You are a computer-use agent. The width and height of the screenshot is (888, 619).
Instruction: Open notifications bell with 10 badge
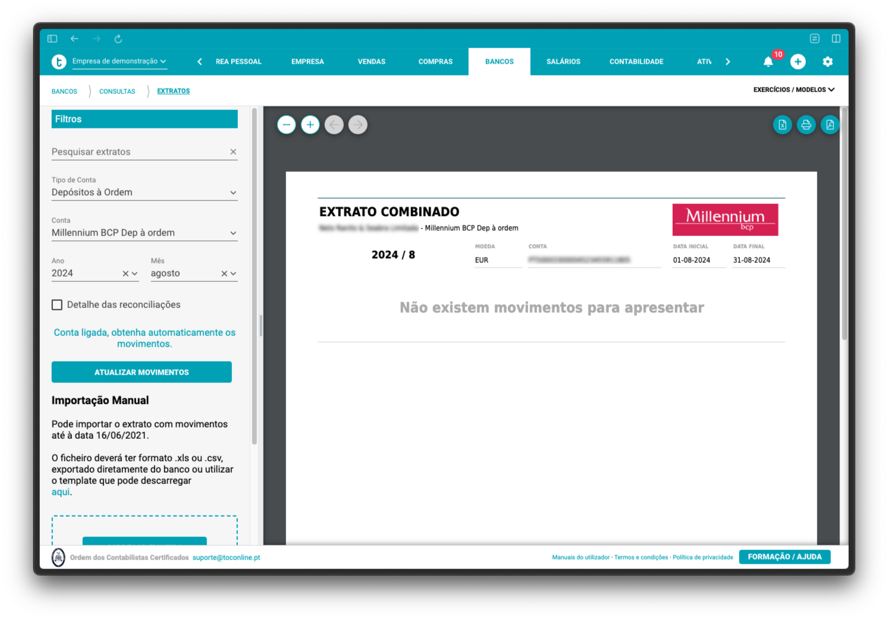pos(768,62)
